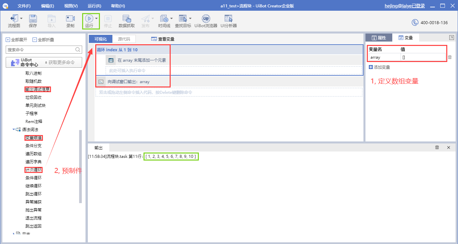
Task: Click the 搜索命令 search field
Action: pos(40,50)
